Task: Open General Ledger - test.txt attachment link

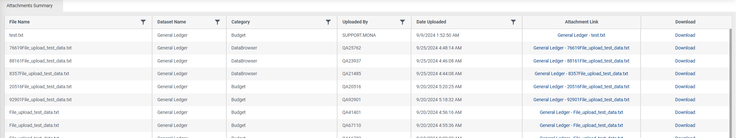Action: (x=581, y=35)
